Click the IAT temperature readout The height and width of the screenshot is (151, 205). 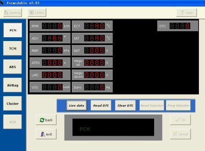tap(95, 38)
